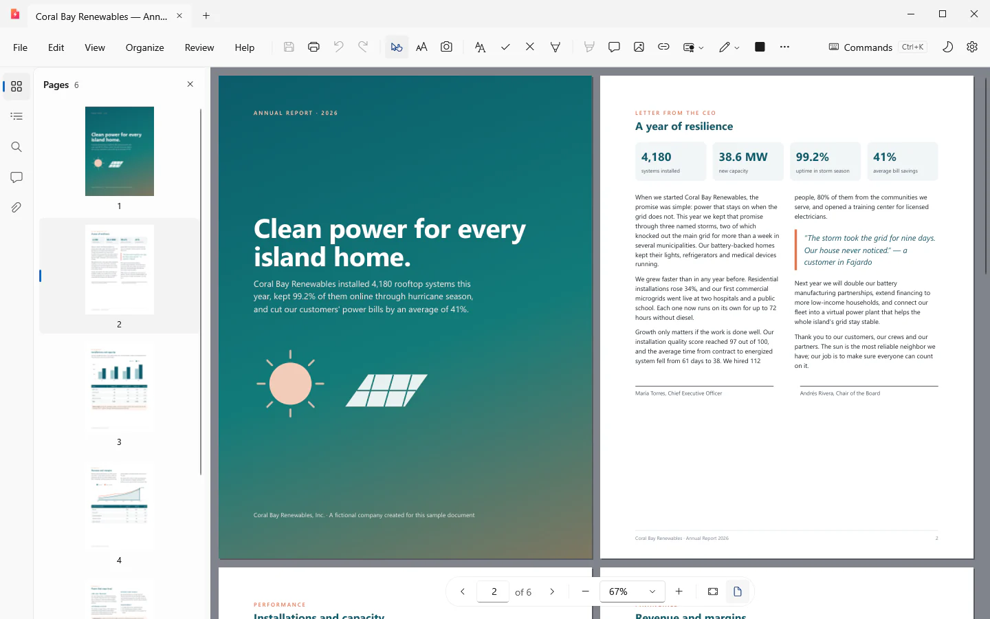Go to the previous page

point(463,591)
